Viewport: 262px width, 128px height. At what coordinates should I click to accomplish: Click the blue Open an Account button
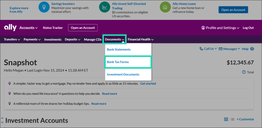(x=233, y=10)
